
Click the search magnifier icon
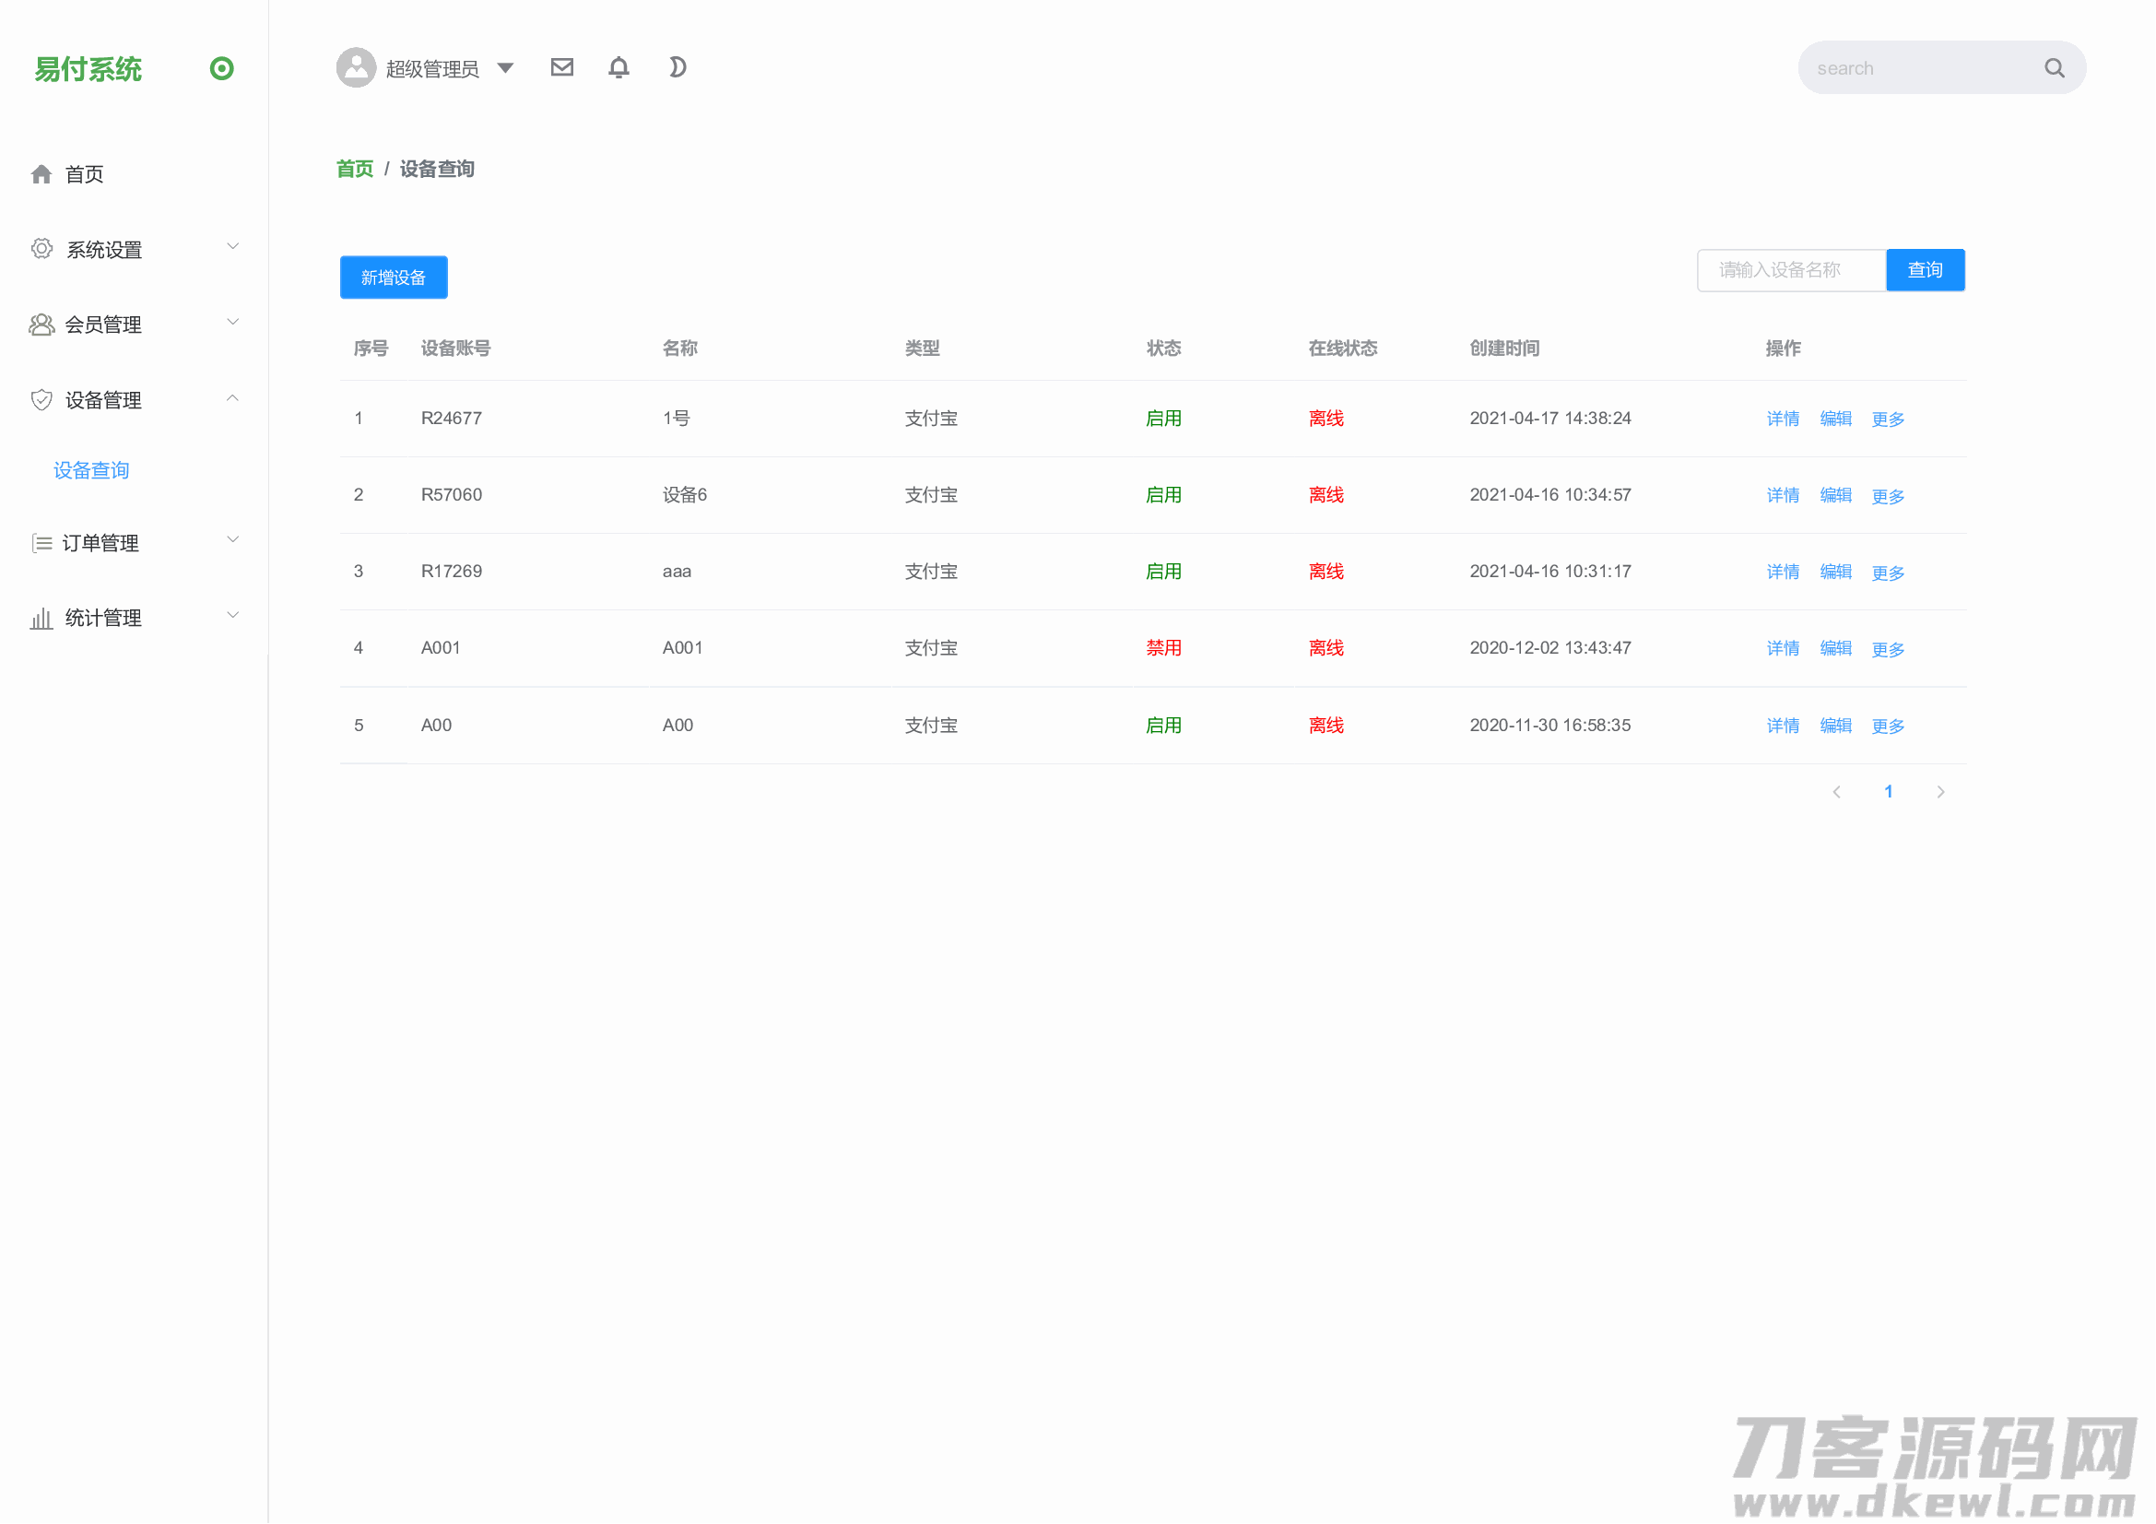pos(2054,68)
